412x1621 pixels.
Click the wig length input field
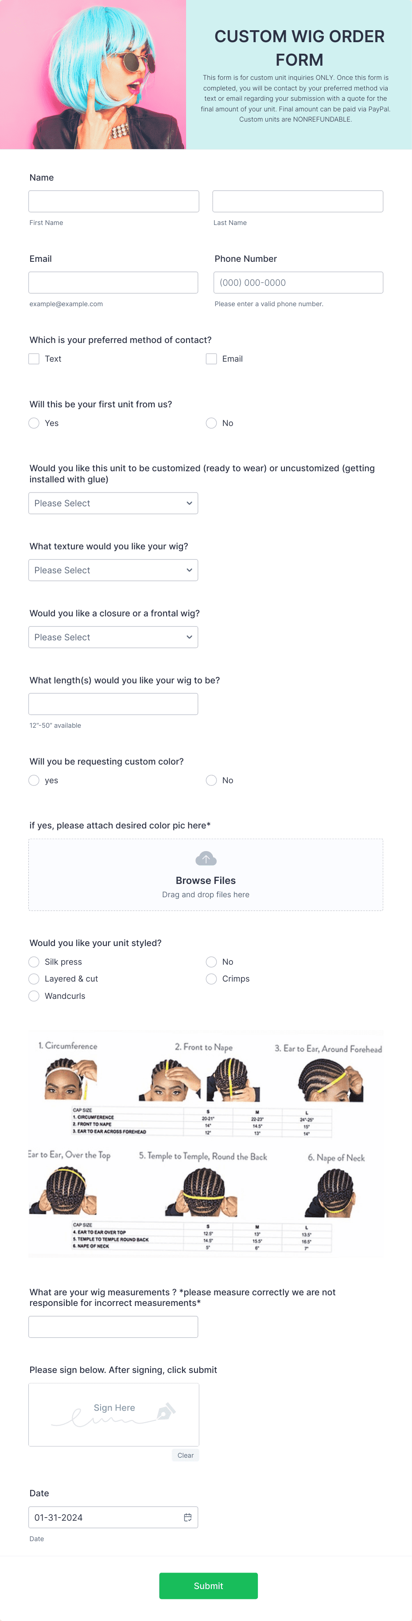pos(113,703)
